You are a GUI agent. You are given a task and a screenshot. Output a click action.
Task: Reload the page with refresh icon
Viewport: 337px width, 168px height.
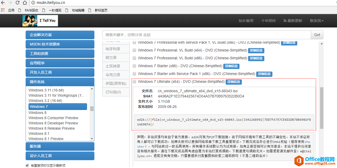pos(18,3)
